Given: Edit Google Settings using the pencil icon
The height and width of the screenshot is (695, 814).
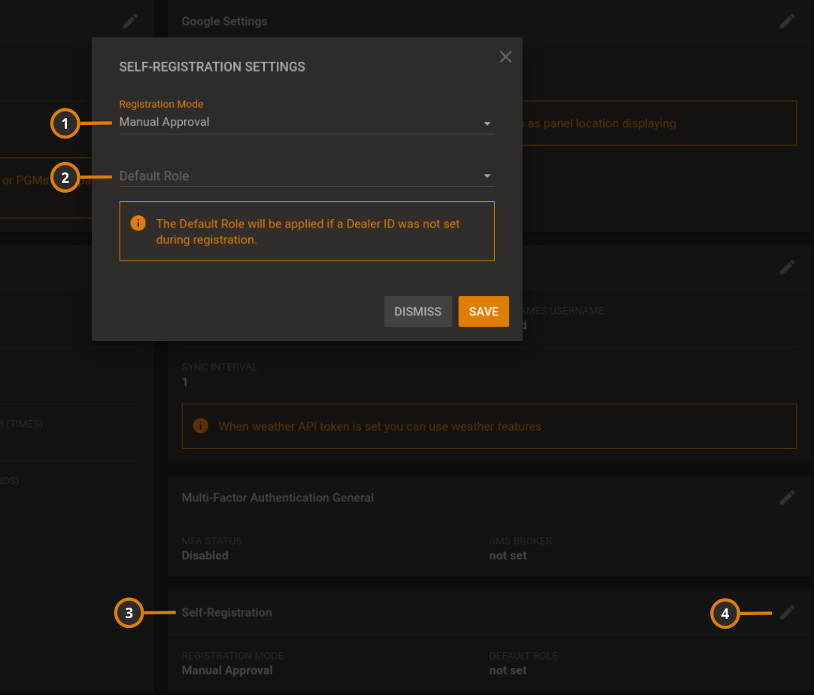Looking at the screenshot, I should coord(787,20).
